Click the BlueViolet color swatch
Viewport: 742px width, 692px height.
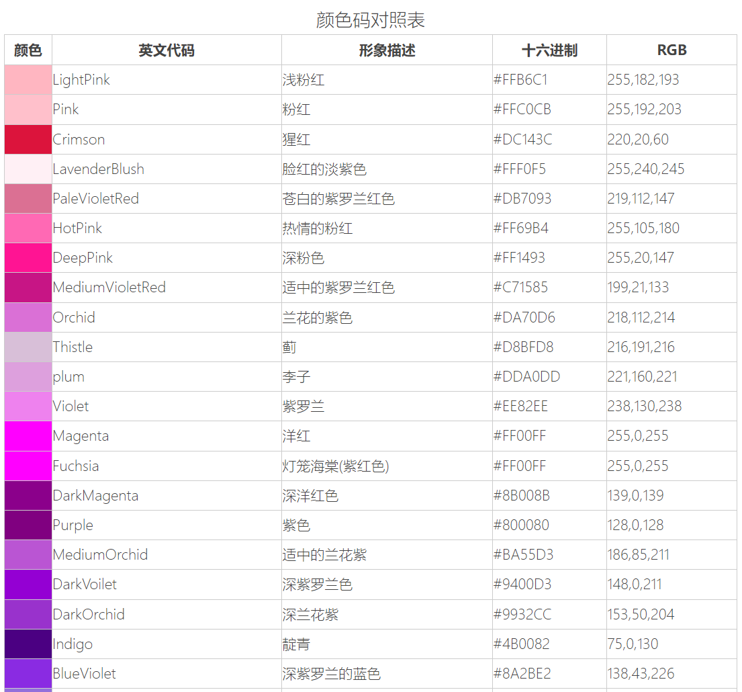(27, 673)
